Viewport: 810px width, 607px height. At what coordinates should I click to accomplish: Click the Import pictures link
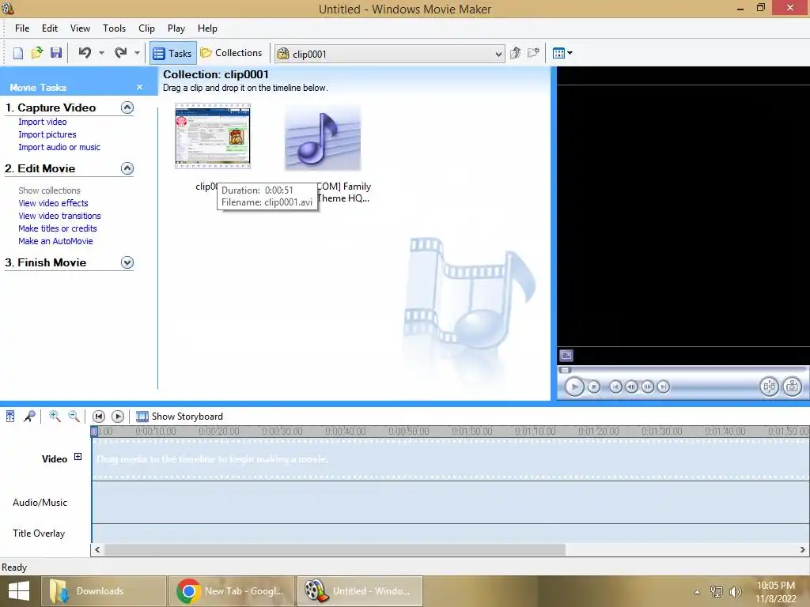tap(47, 134)
